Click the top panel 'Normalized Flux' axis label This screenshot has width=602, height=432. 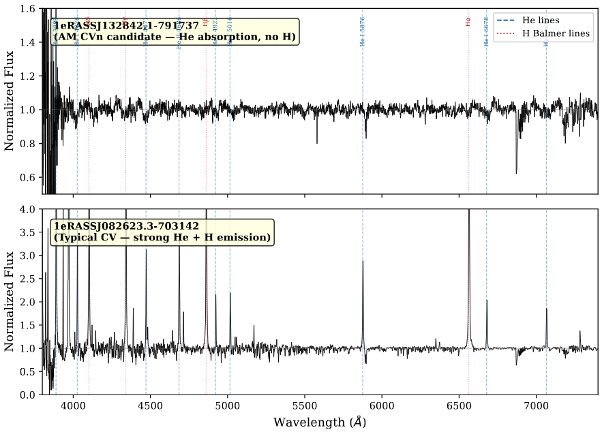click(x=10, y=102)
